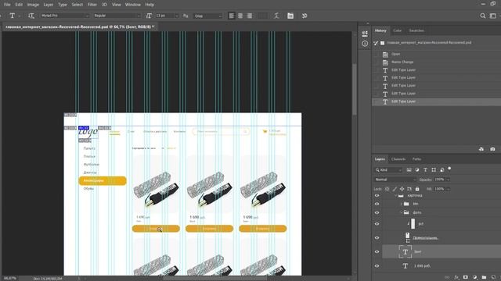Image resolution: width=501 pixels, height=281 pixels.
Task: Hide the фото group layer
Action: [x=377, y=213]
